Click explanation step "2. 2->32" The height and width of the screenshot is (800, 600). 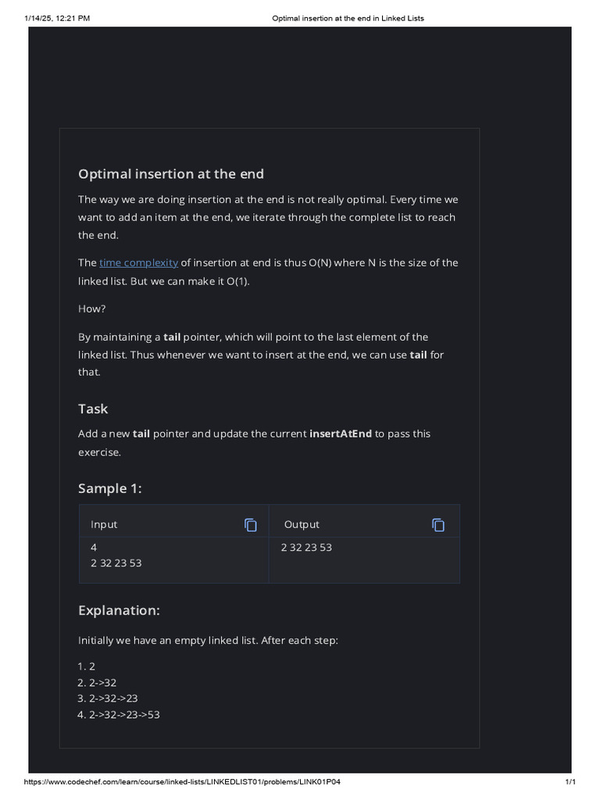pos(98,683)
